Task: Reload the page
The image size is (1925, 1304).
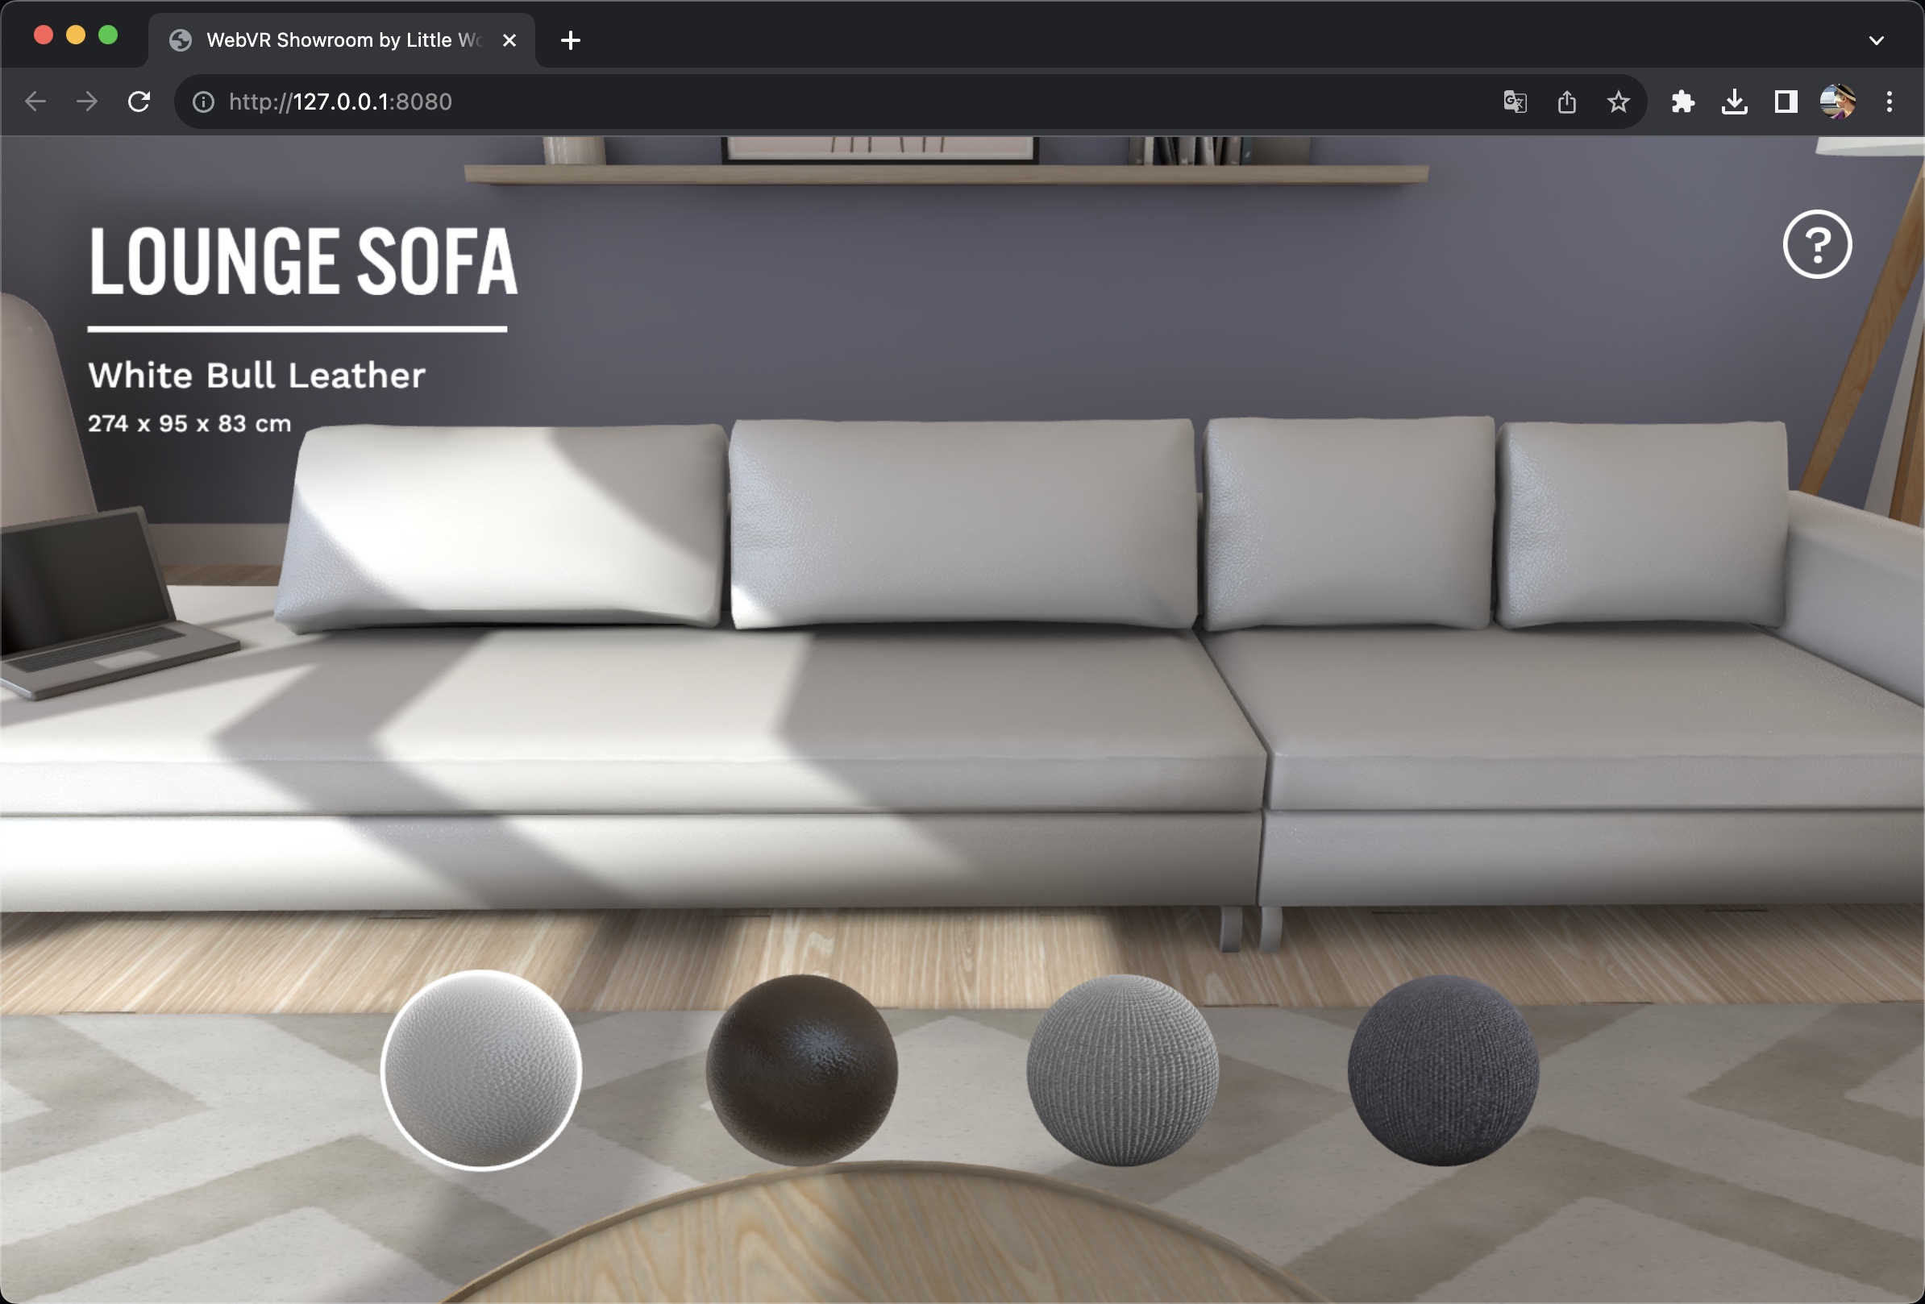Action: [139, 102]
